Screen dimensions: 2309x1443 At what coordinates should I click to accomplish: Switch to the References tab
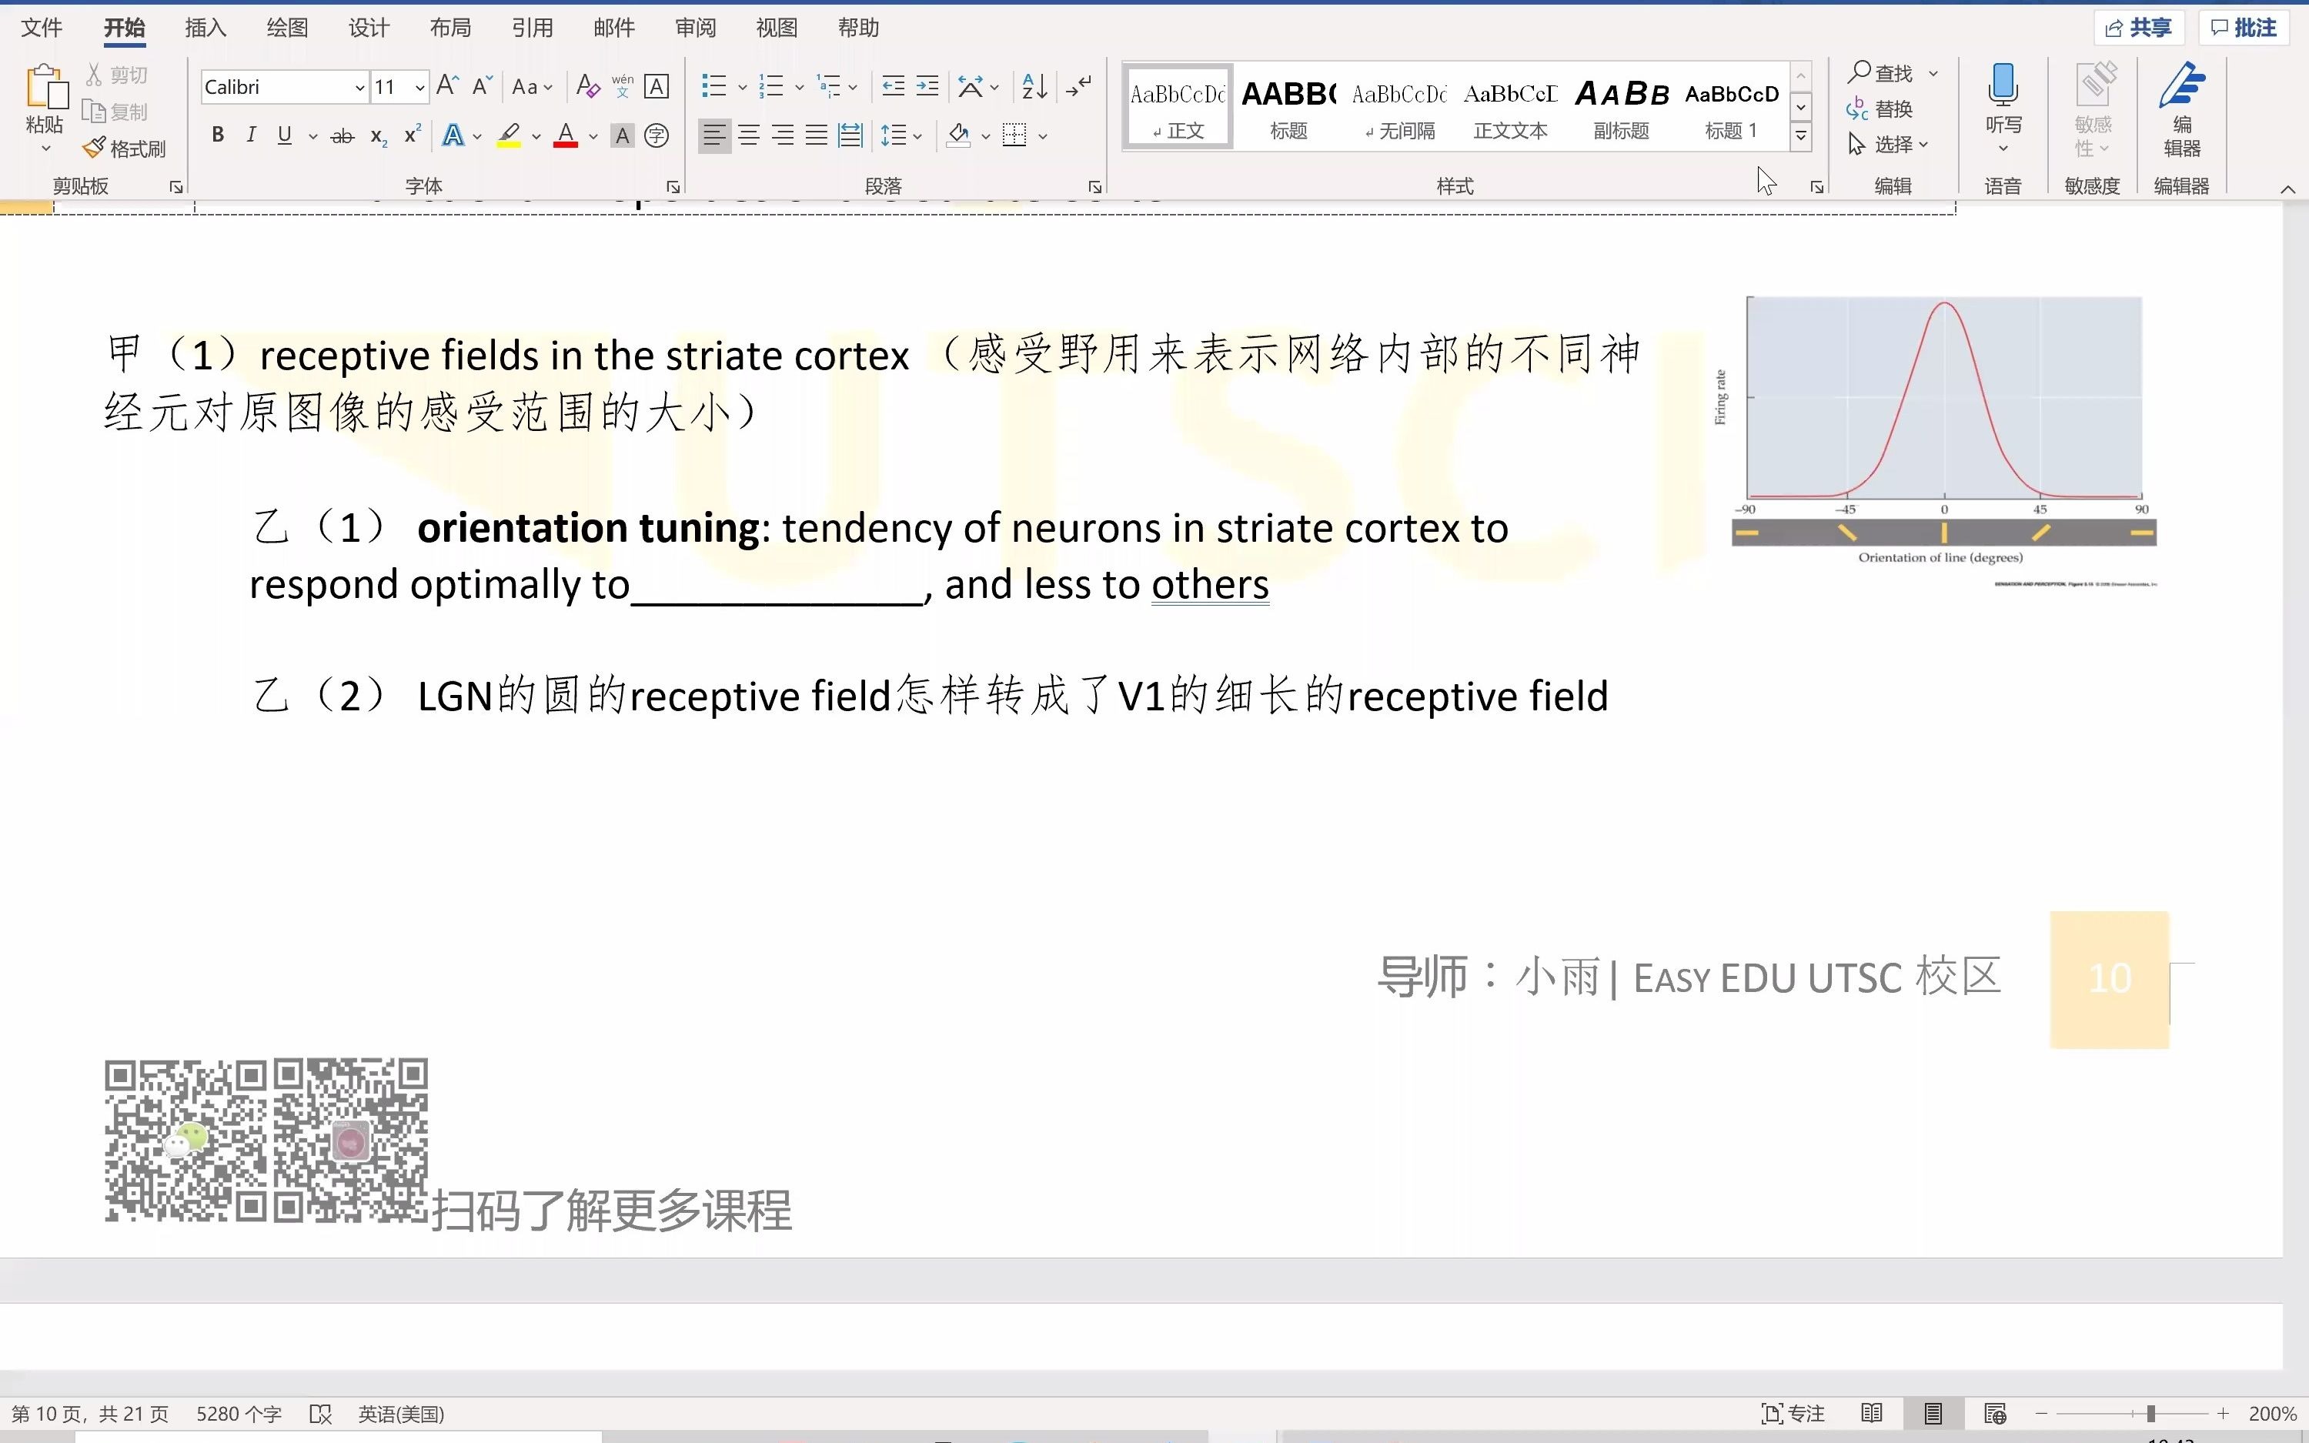531,28
